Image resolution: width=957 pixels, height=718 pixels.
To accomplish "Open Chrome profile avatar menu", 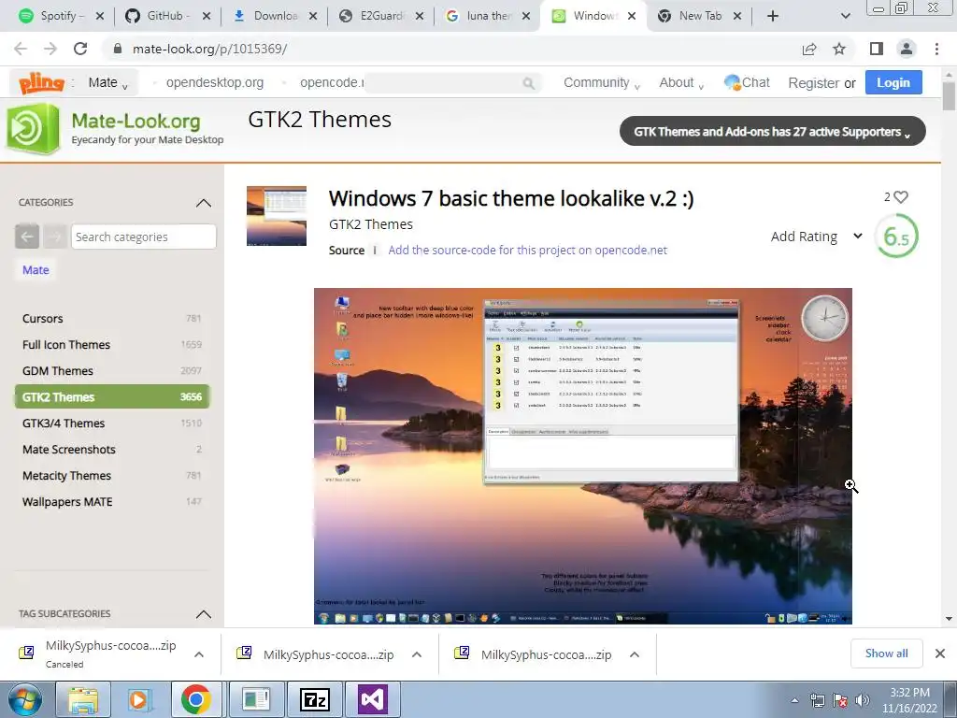I will click(x=907, y=49).
